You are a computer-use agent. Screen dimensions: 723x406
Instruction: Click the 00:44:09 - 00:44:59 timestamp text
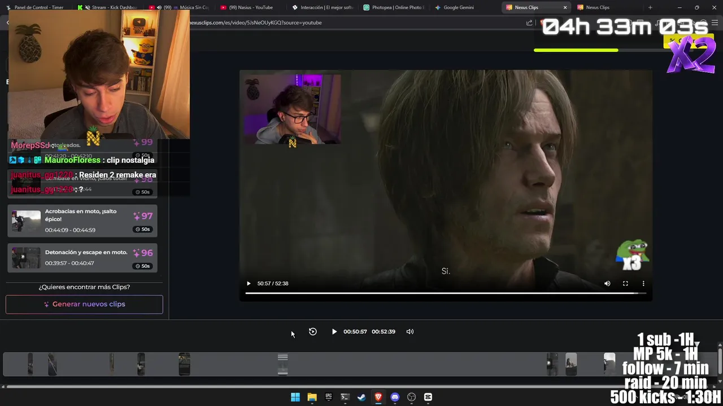(x=70, y=230)
